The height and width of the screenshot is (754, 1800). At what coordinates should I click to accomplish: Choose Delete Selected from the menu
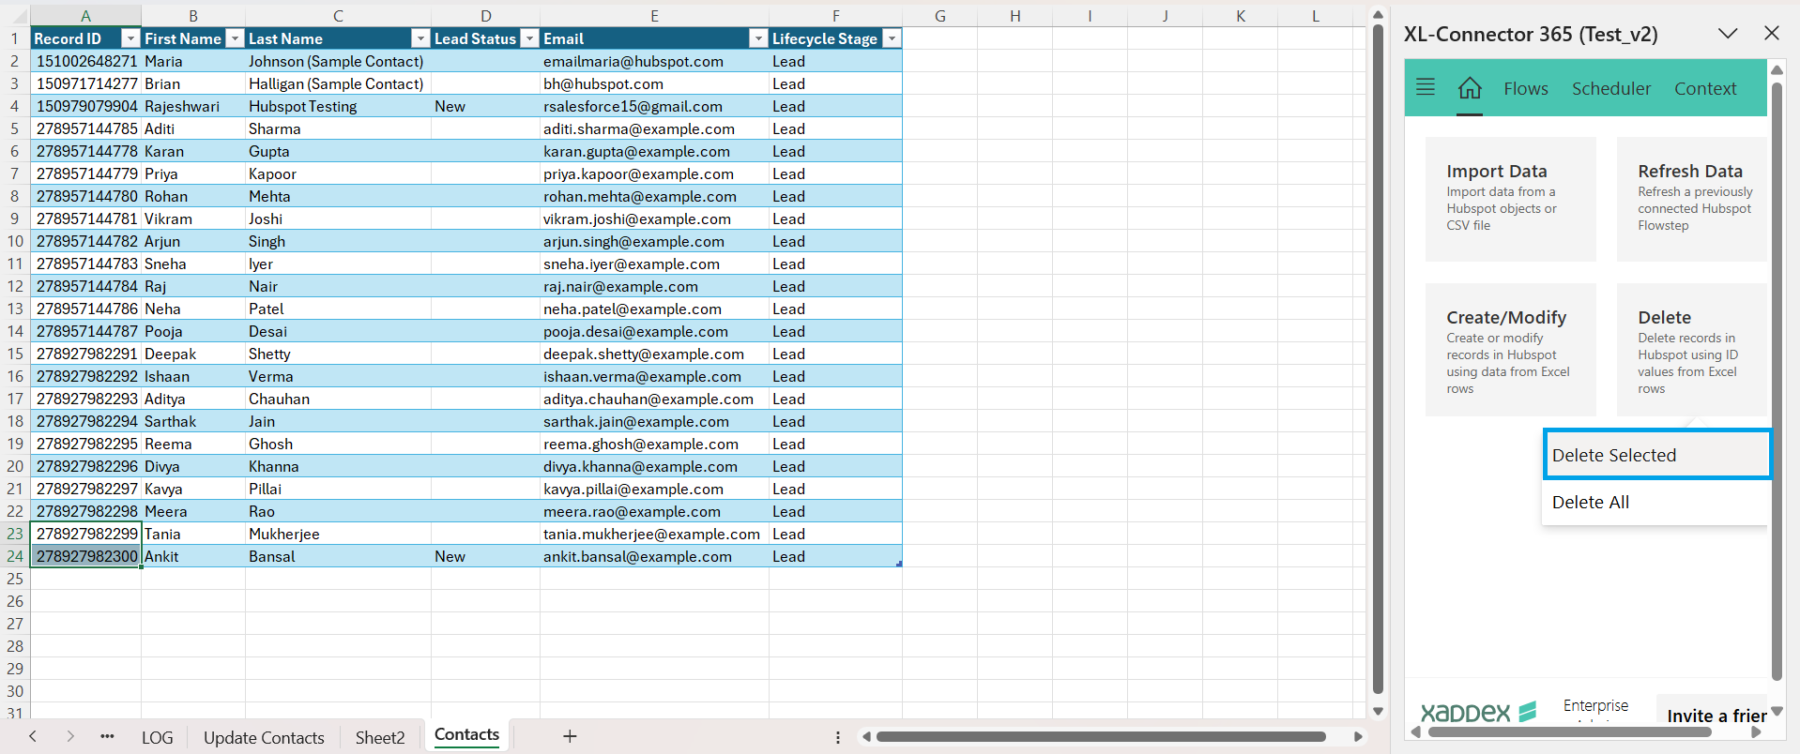(x=1656, y=455)
